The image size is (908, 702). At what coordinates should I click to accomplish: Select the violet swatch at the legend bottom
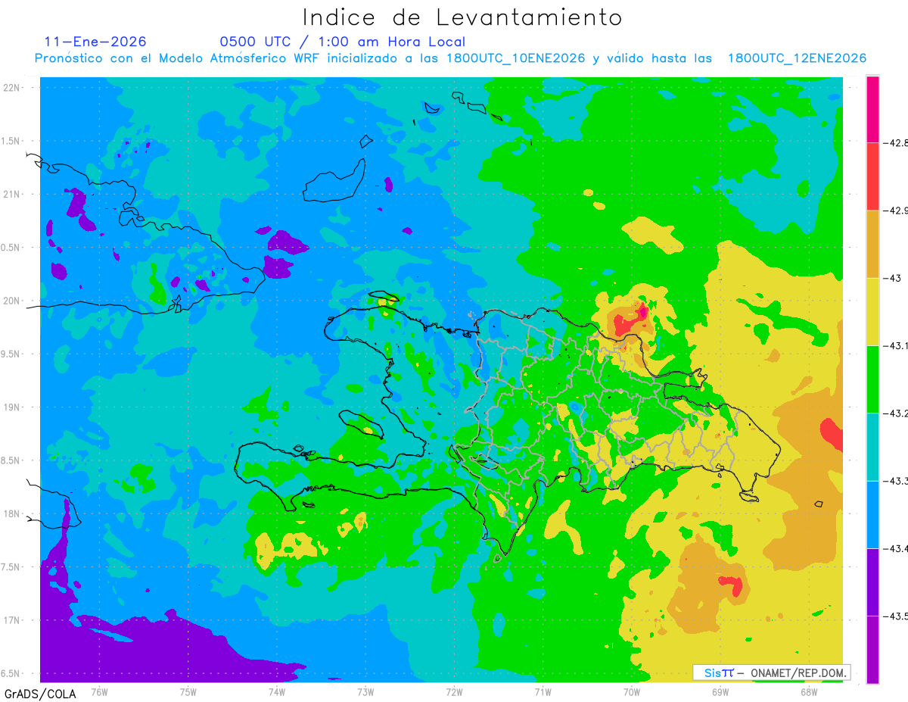point(872,649)
